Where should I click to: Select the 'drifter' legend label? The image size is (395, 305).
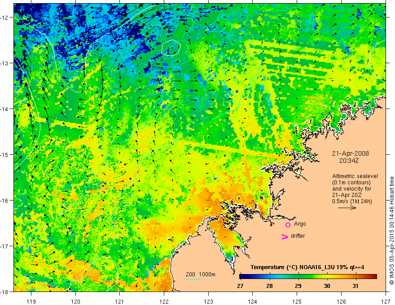[298, 236]
